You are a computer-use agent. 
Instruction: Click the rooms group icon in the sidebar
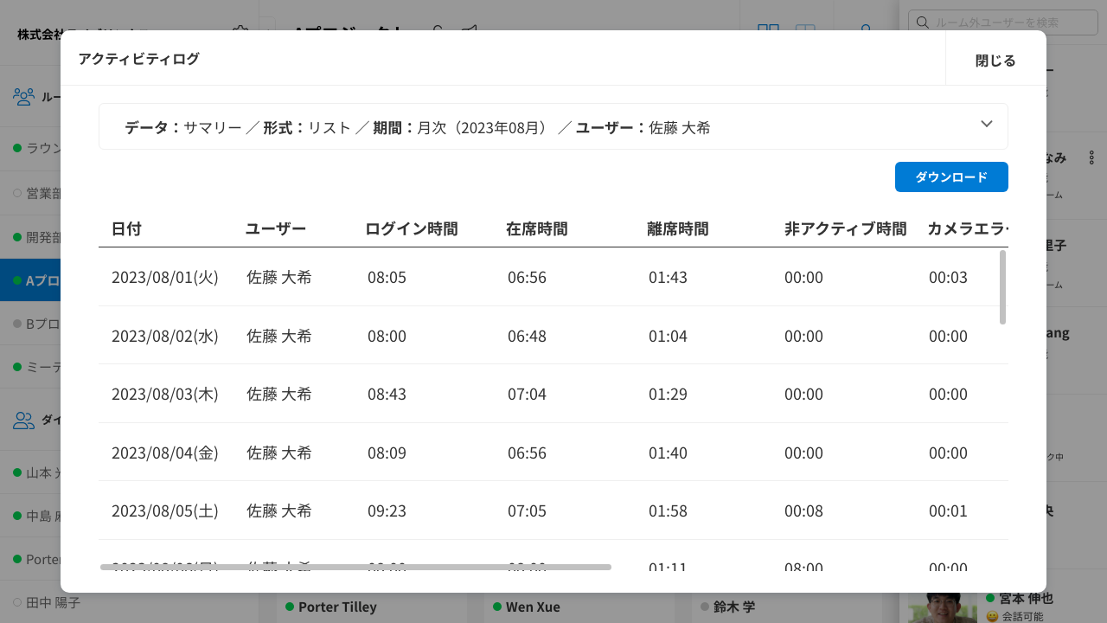click(23, 96)
